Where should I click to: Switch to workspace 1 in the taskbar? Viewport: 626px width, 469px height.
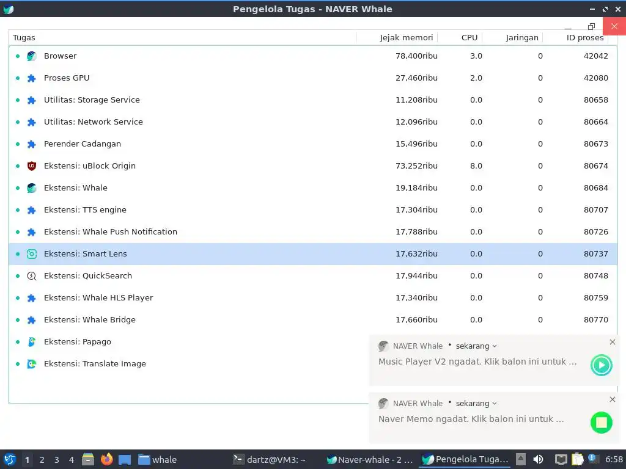(27, 460)
